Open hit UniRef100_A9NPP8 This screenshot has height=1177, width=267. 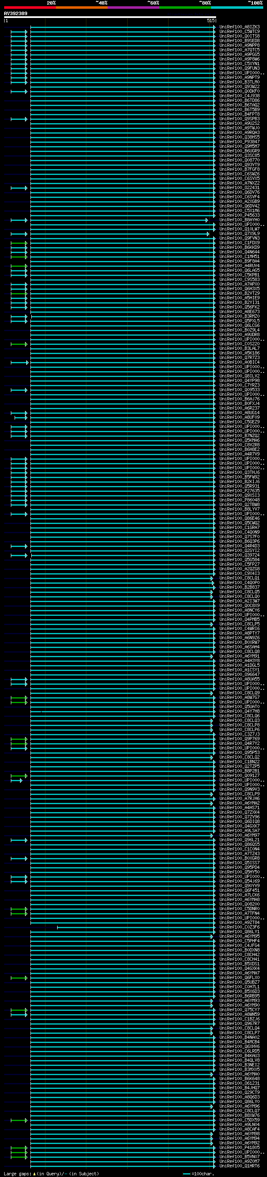point(239,45)
